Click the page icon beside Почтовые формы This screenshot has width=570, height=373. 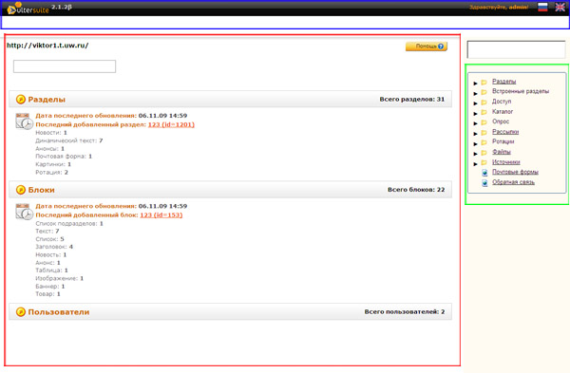point(484,173)
